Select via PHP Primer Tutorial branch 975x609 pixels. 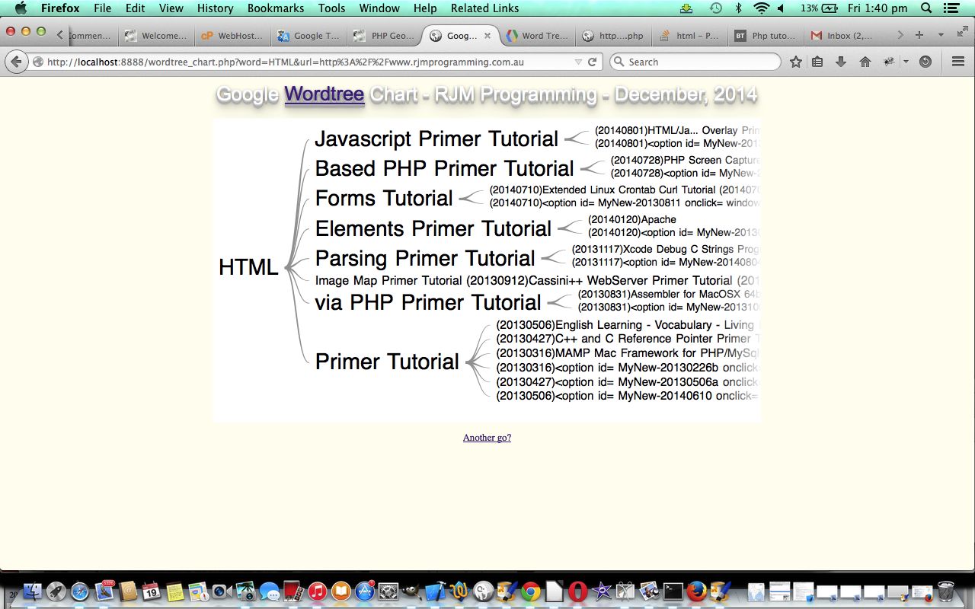pos(428,302)
